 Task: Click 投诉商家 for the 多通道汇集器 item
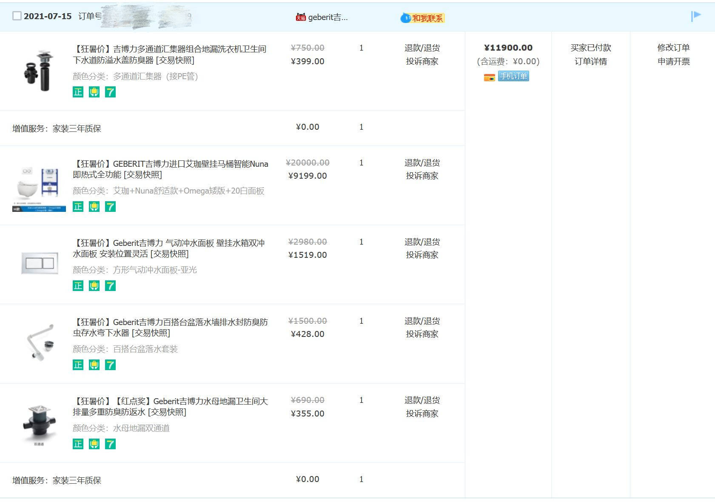click(422, 61)
